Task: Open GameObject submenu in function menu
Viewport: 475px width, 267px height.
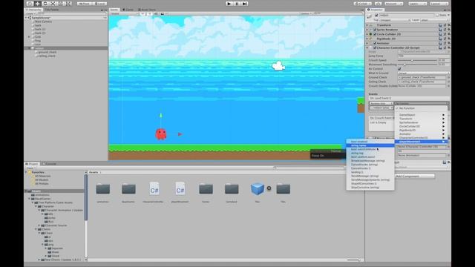Action: click(x=421, y=115)
